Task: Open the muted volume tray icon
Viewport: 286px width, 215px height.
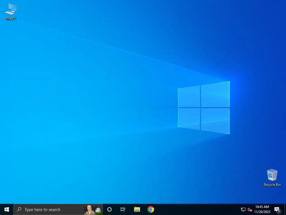Action: pos(250,209)
